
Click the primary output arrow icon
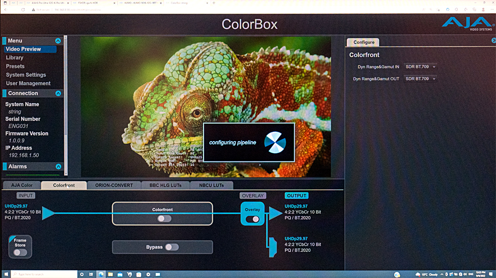tap(275, 213)
